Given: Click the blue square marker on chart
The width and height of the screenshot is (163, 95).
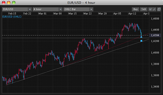Looking at the screenshot, I should [141, 41].
